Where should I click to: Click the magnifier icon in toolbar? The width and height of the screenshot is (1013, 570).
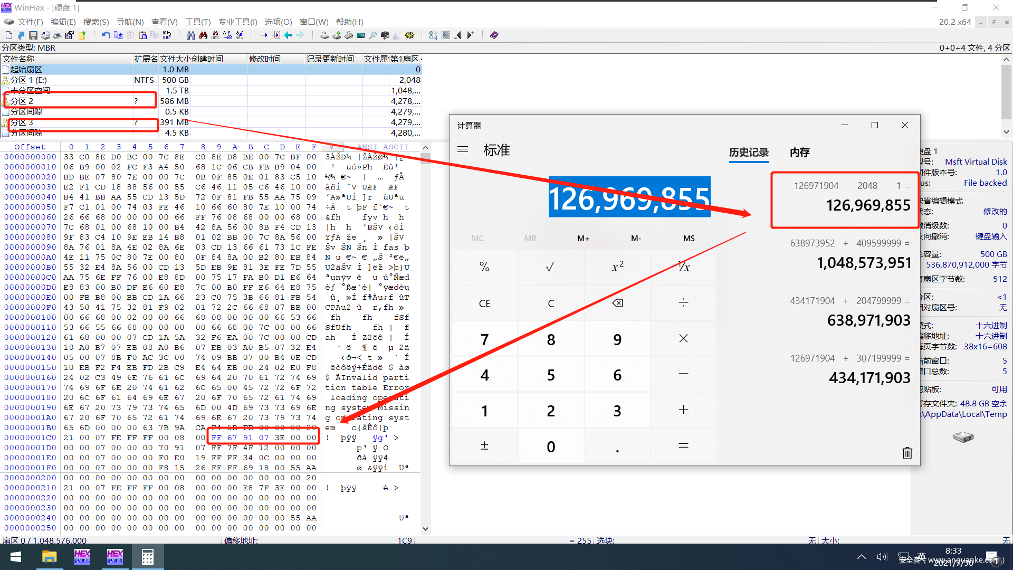(373, 35)
